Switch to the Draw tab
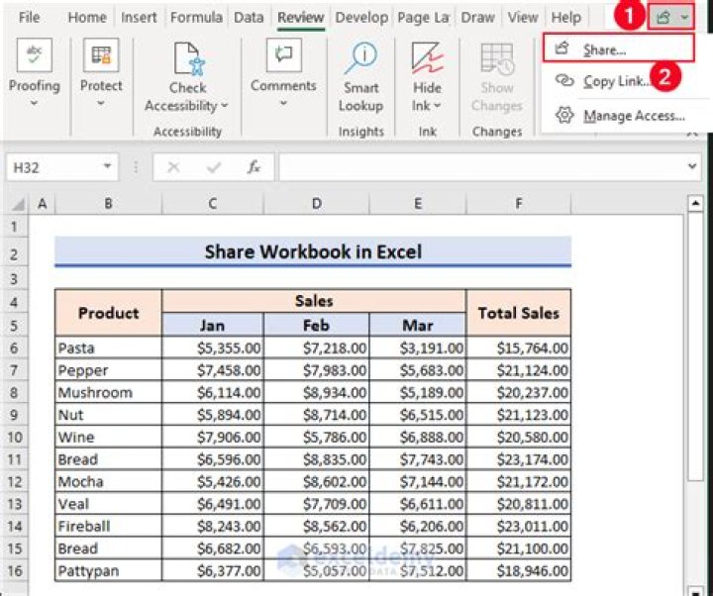 (x=477, y=17)
